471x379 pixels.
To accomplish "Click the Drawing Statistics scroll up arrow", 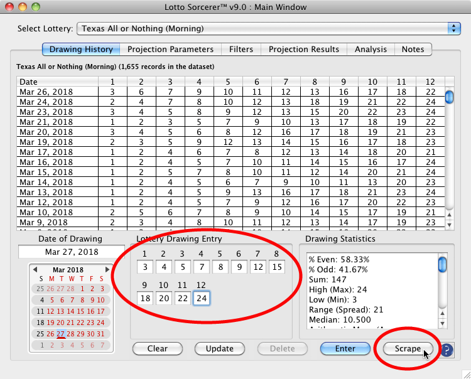I will click(x=443, y=313).
